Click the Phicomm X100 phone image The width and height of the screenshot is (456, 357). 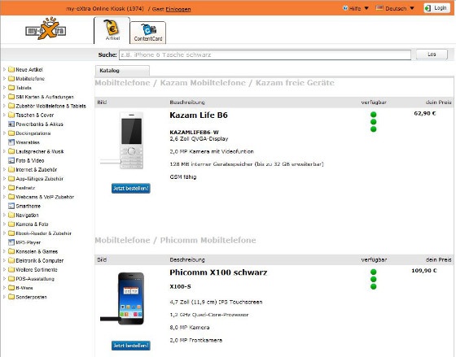click(x=131, y=298)
